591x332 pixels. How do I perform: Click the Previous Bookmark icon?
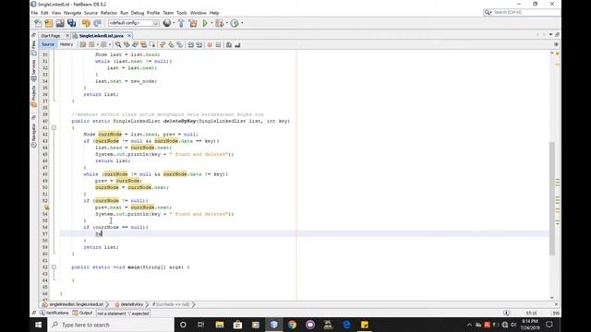tap(163, 45)
